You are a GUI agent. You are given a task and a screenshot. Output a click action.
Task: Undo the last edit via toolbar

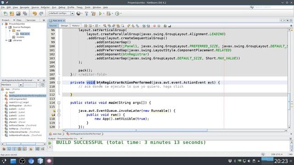point(35,13)
